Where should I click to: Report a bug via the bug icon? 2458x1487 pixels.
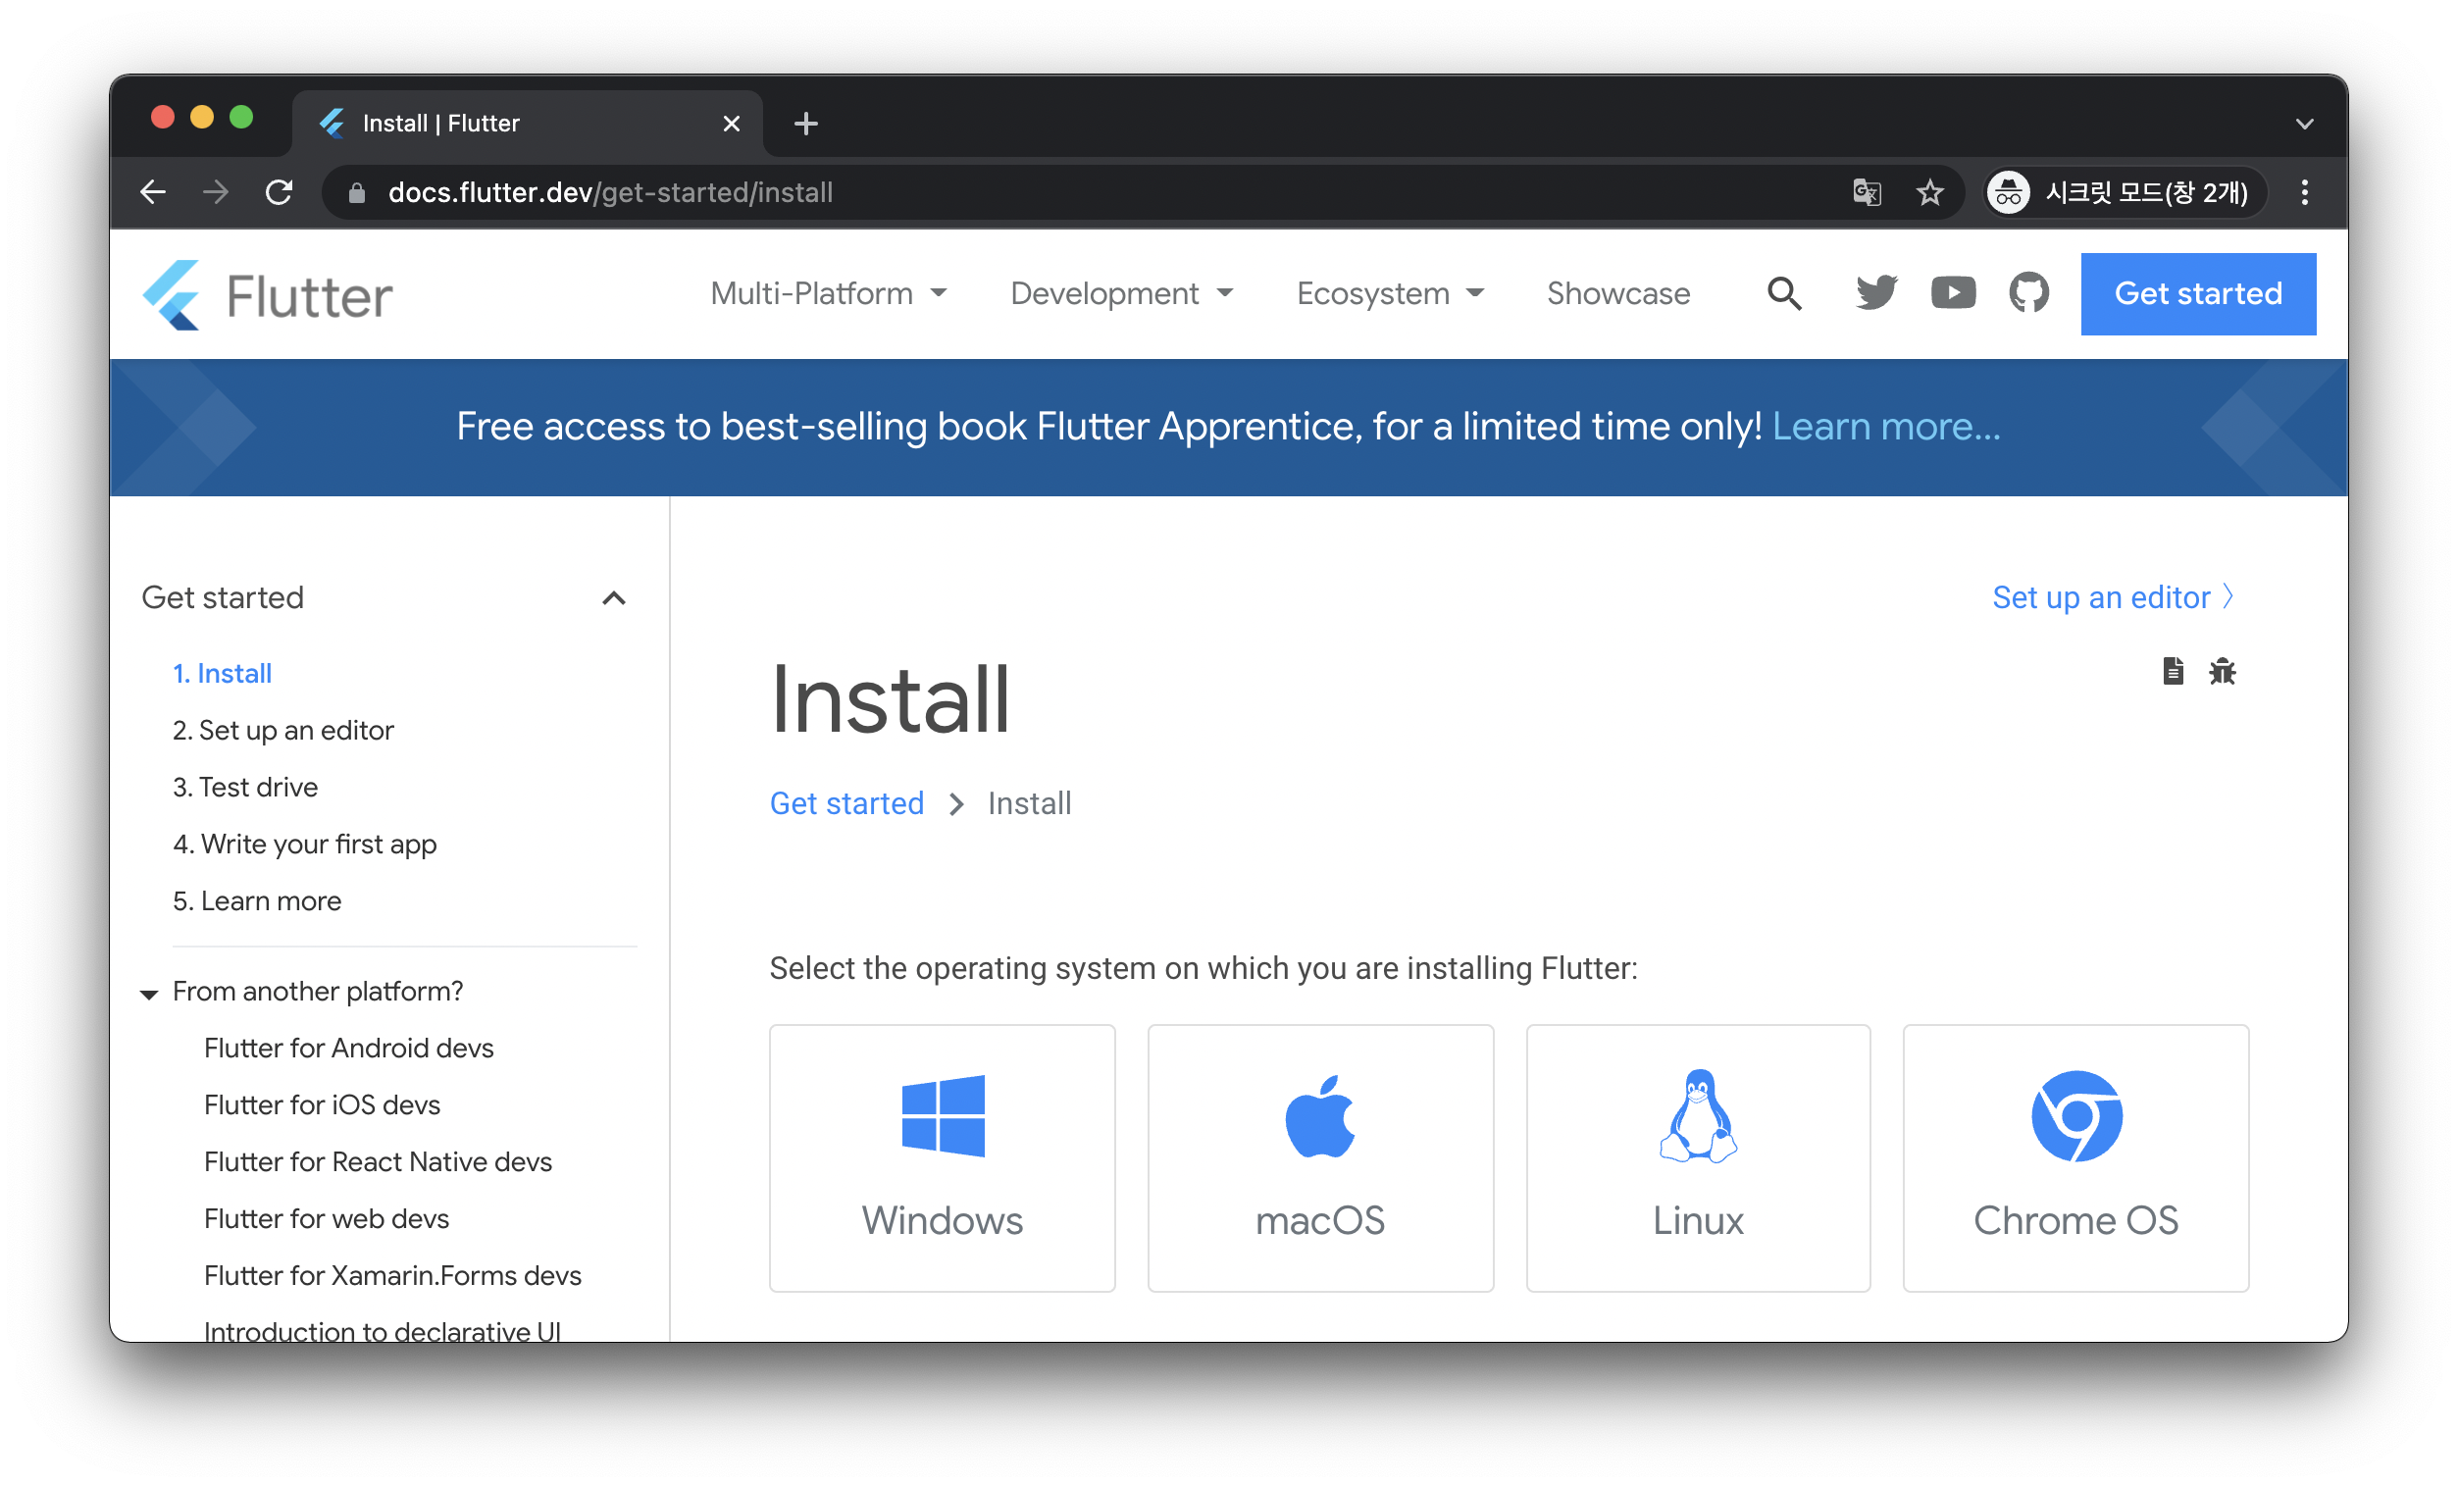(x=2224, y=671)
